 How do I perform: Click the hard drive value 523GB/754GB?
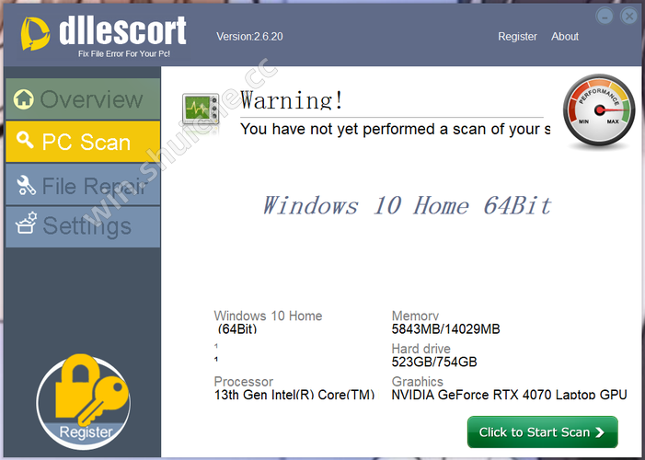(434, 362)
